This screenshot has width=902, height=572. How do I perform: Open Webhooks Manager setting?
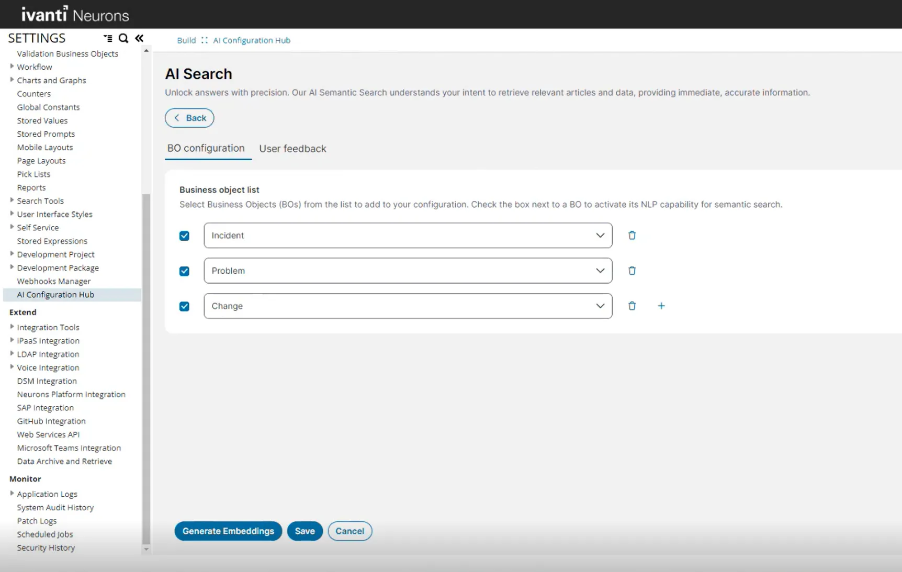pyautogui.click(x=54, y=281)
